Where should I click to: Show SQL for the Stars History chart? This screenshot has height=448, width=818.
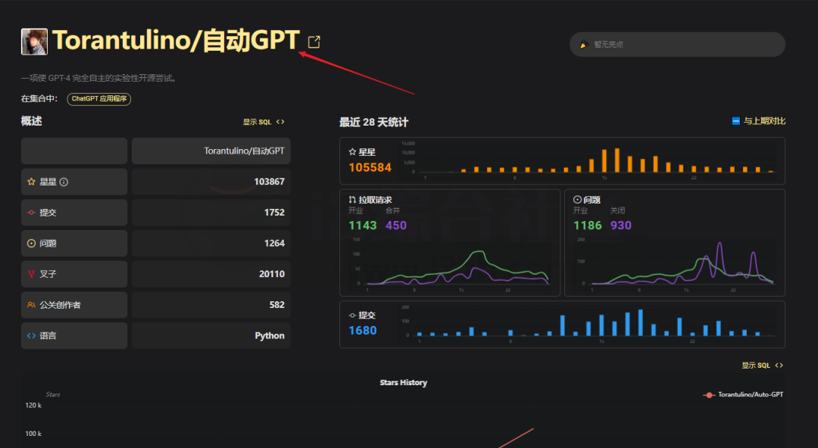(756, 366)
